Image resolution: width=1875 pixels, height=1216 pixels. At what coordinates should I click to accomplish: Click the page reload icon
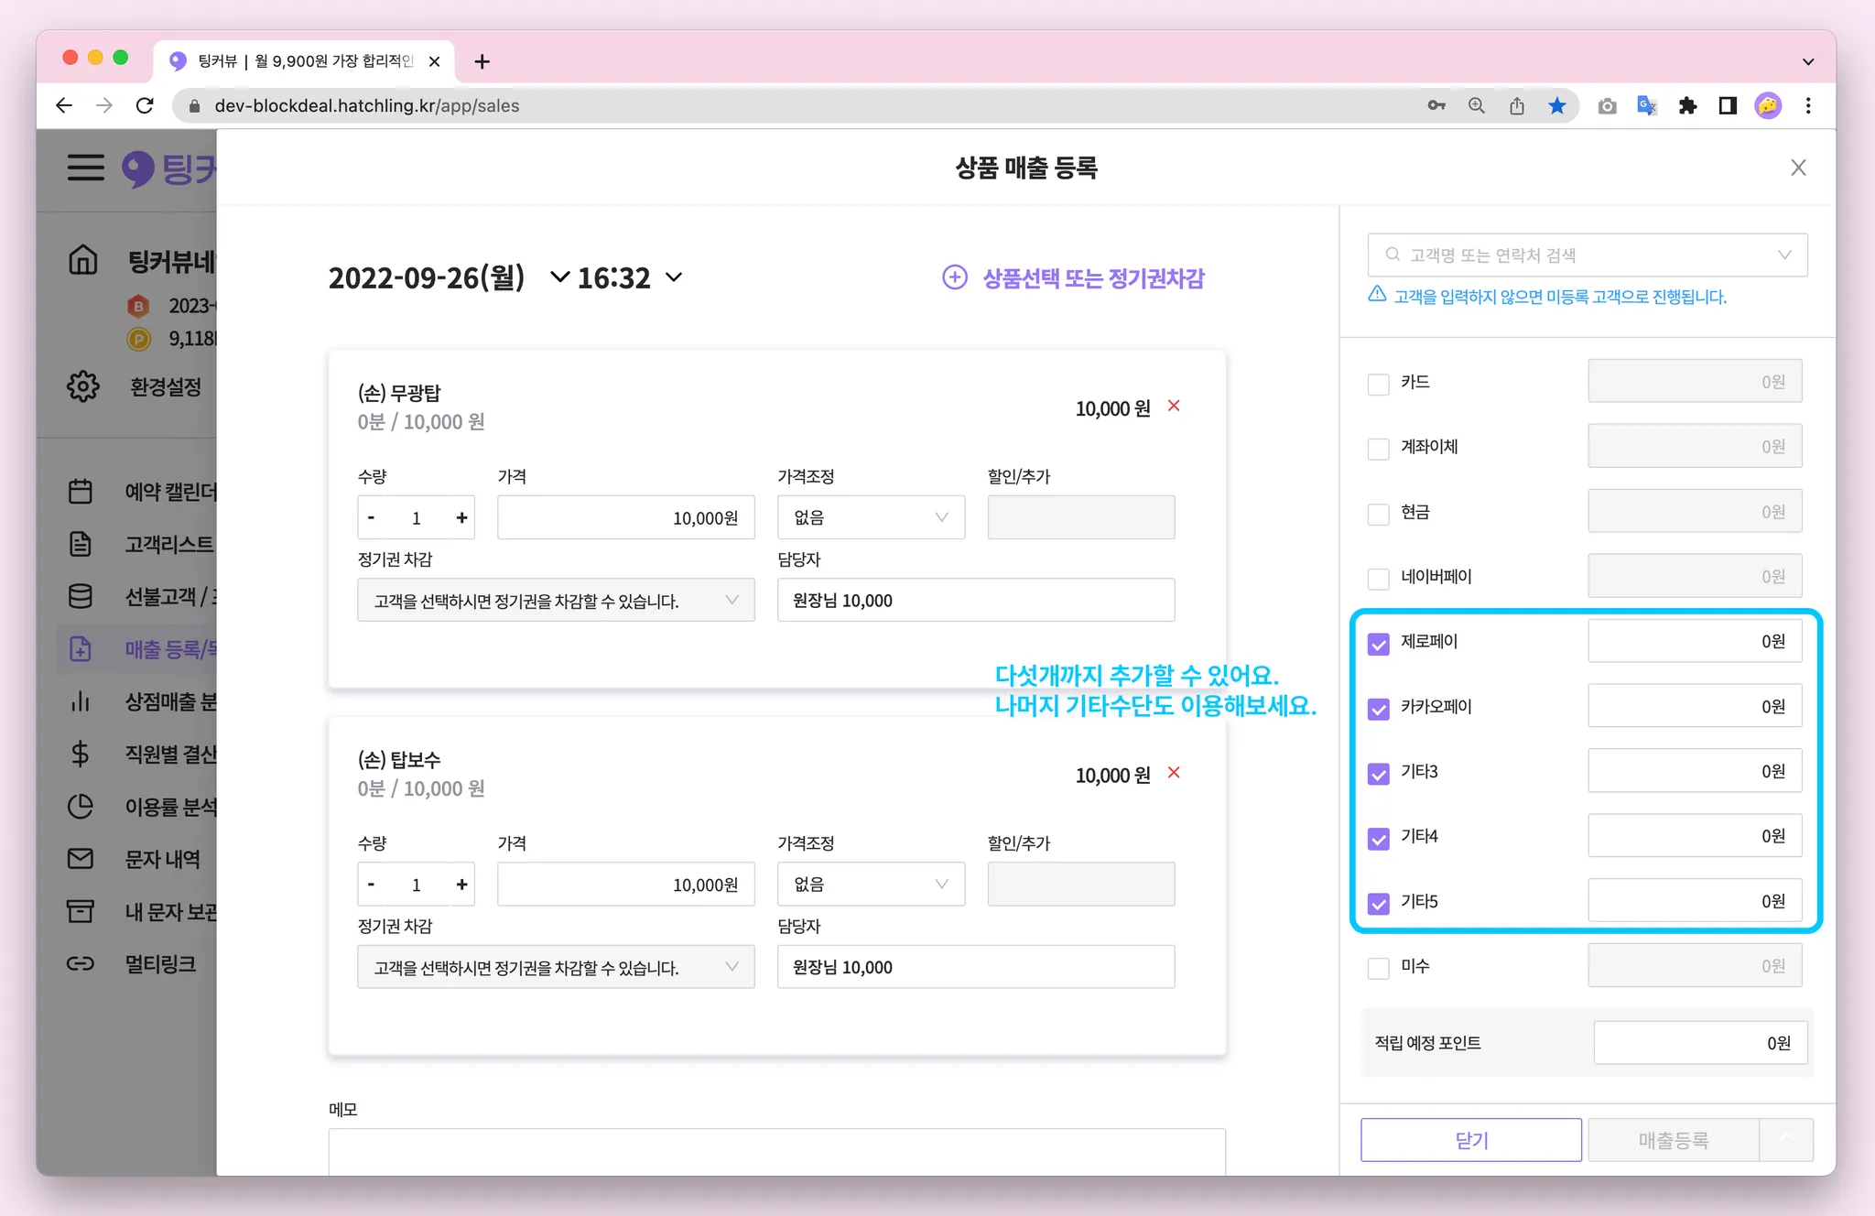pyautogui.click(x=145, y=106)
